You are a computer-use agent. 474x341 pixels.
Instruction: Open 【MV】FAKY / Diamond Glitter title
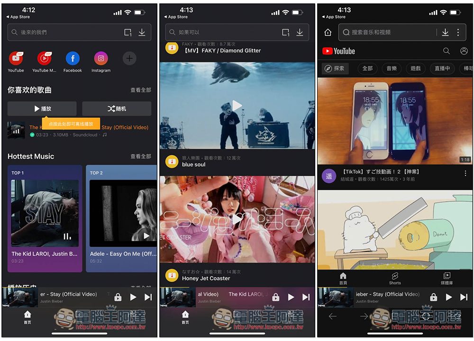click(x=222, y=51)
